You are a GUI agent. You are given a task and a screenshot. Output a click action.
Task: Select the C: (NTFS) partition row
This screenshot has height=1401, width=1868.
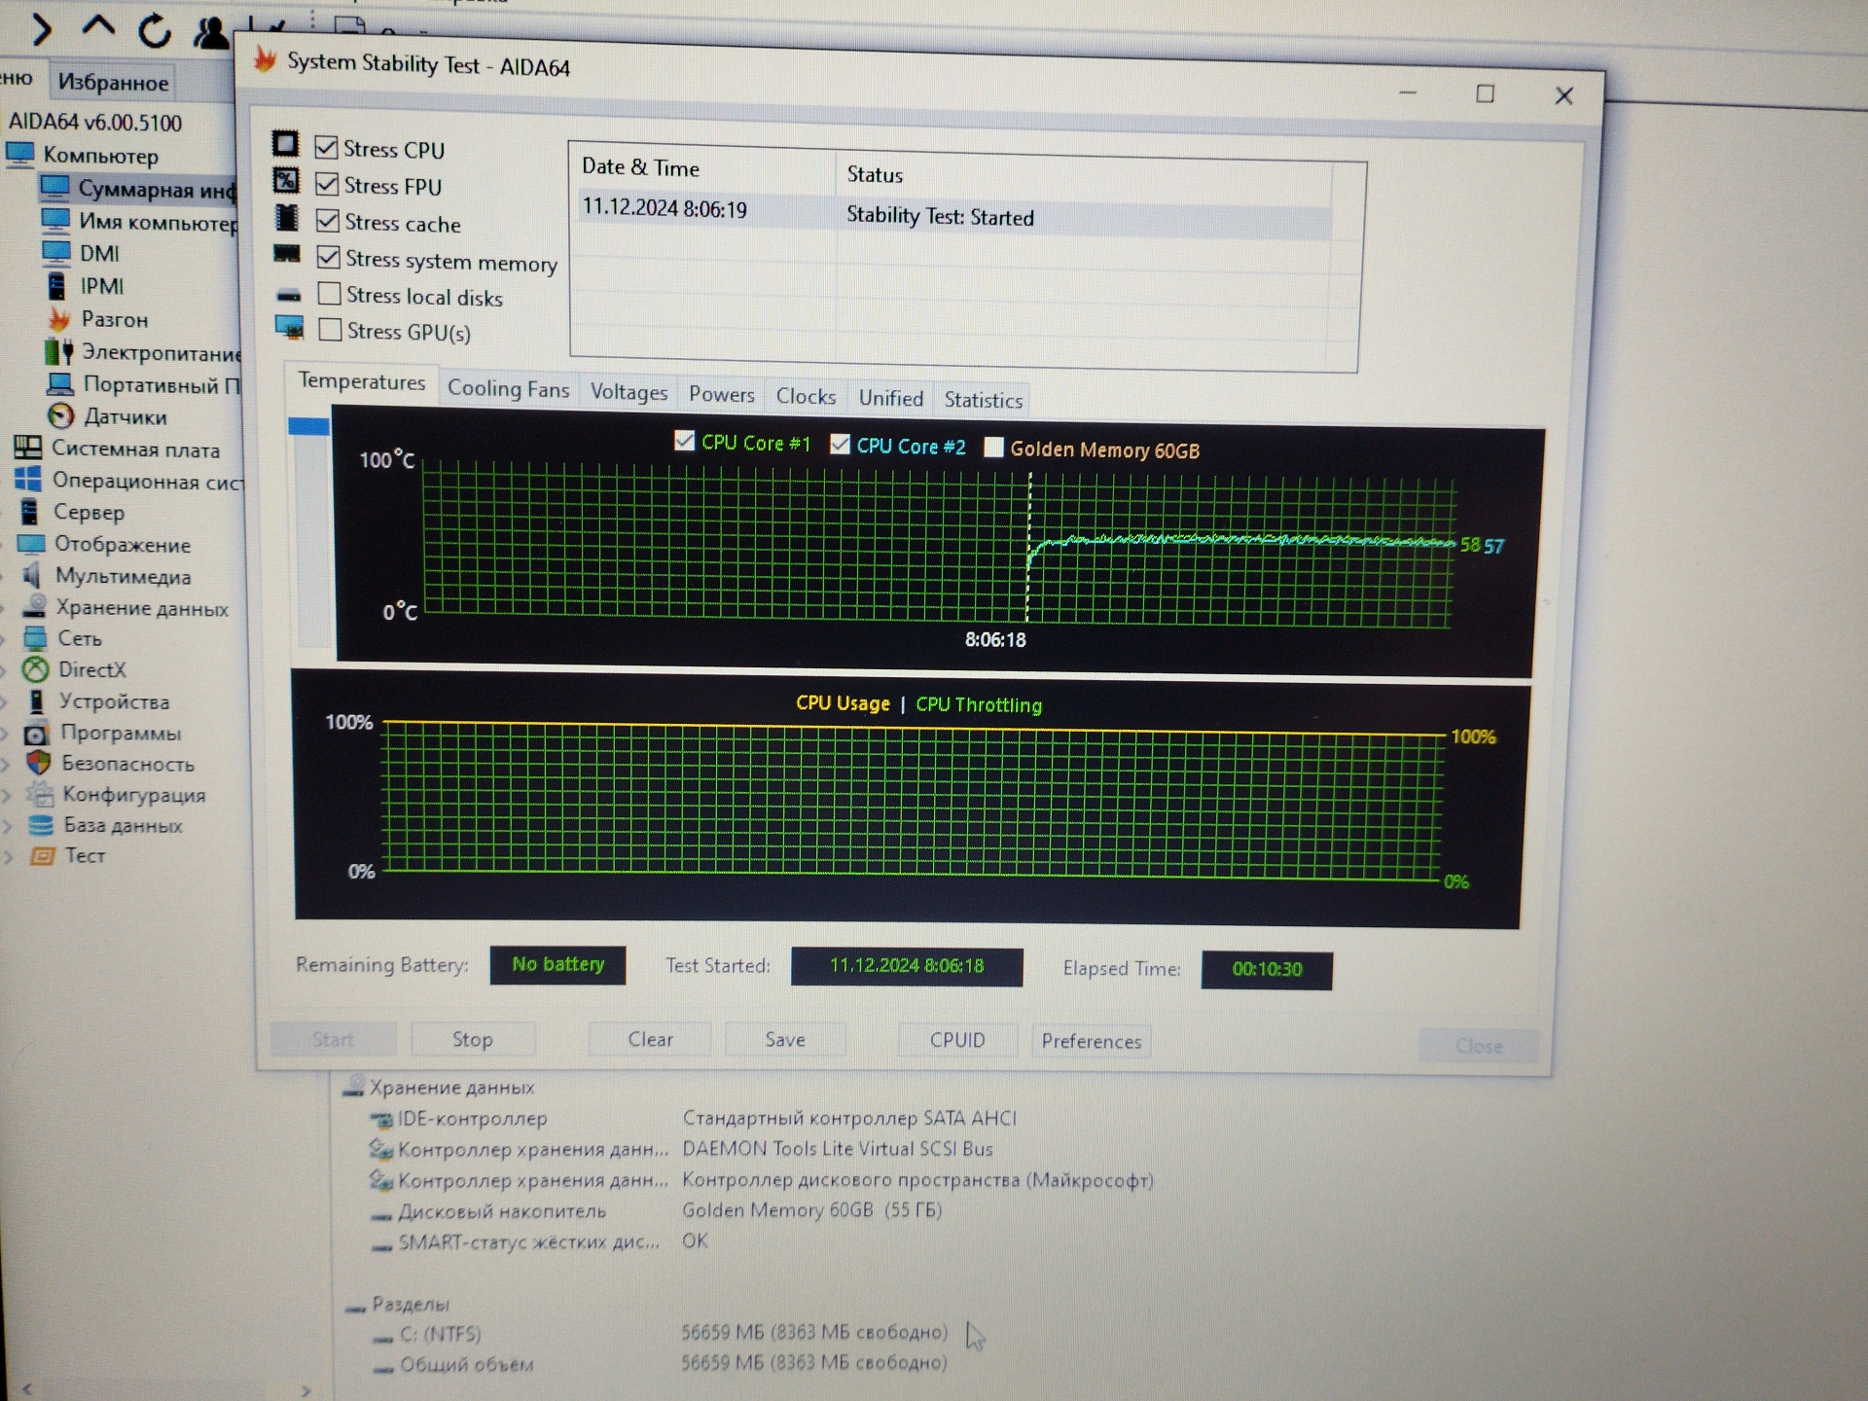pyautogui.click(x=660, y=1333)
